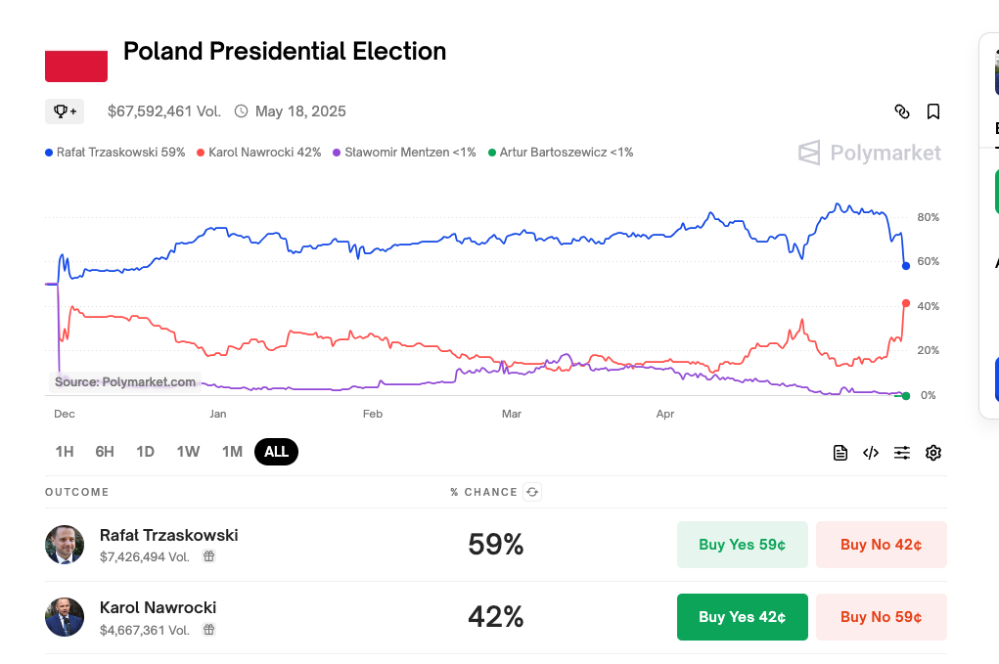Open chart settings gear icon

point(933,453)
